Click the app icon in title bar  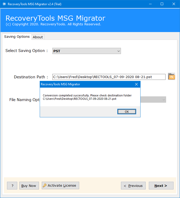pos(4,4)
